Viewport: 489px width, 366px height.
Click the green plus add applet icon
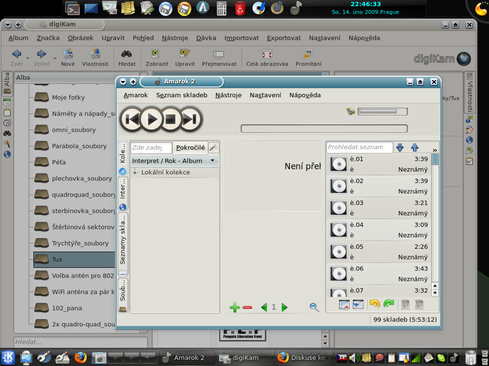[x=235, y=307]
